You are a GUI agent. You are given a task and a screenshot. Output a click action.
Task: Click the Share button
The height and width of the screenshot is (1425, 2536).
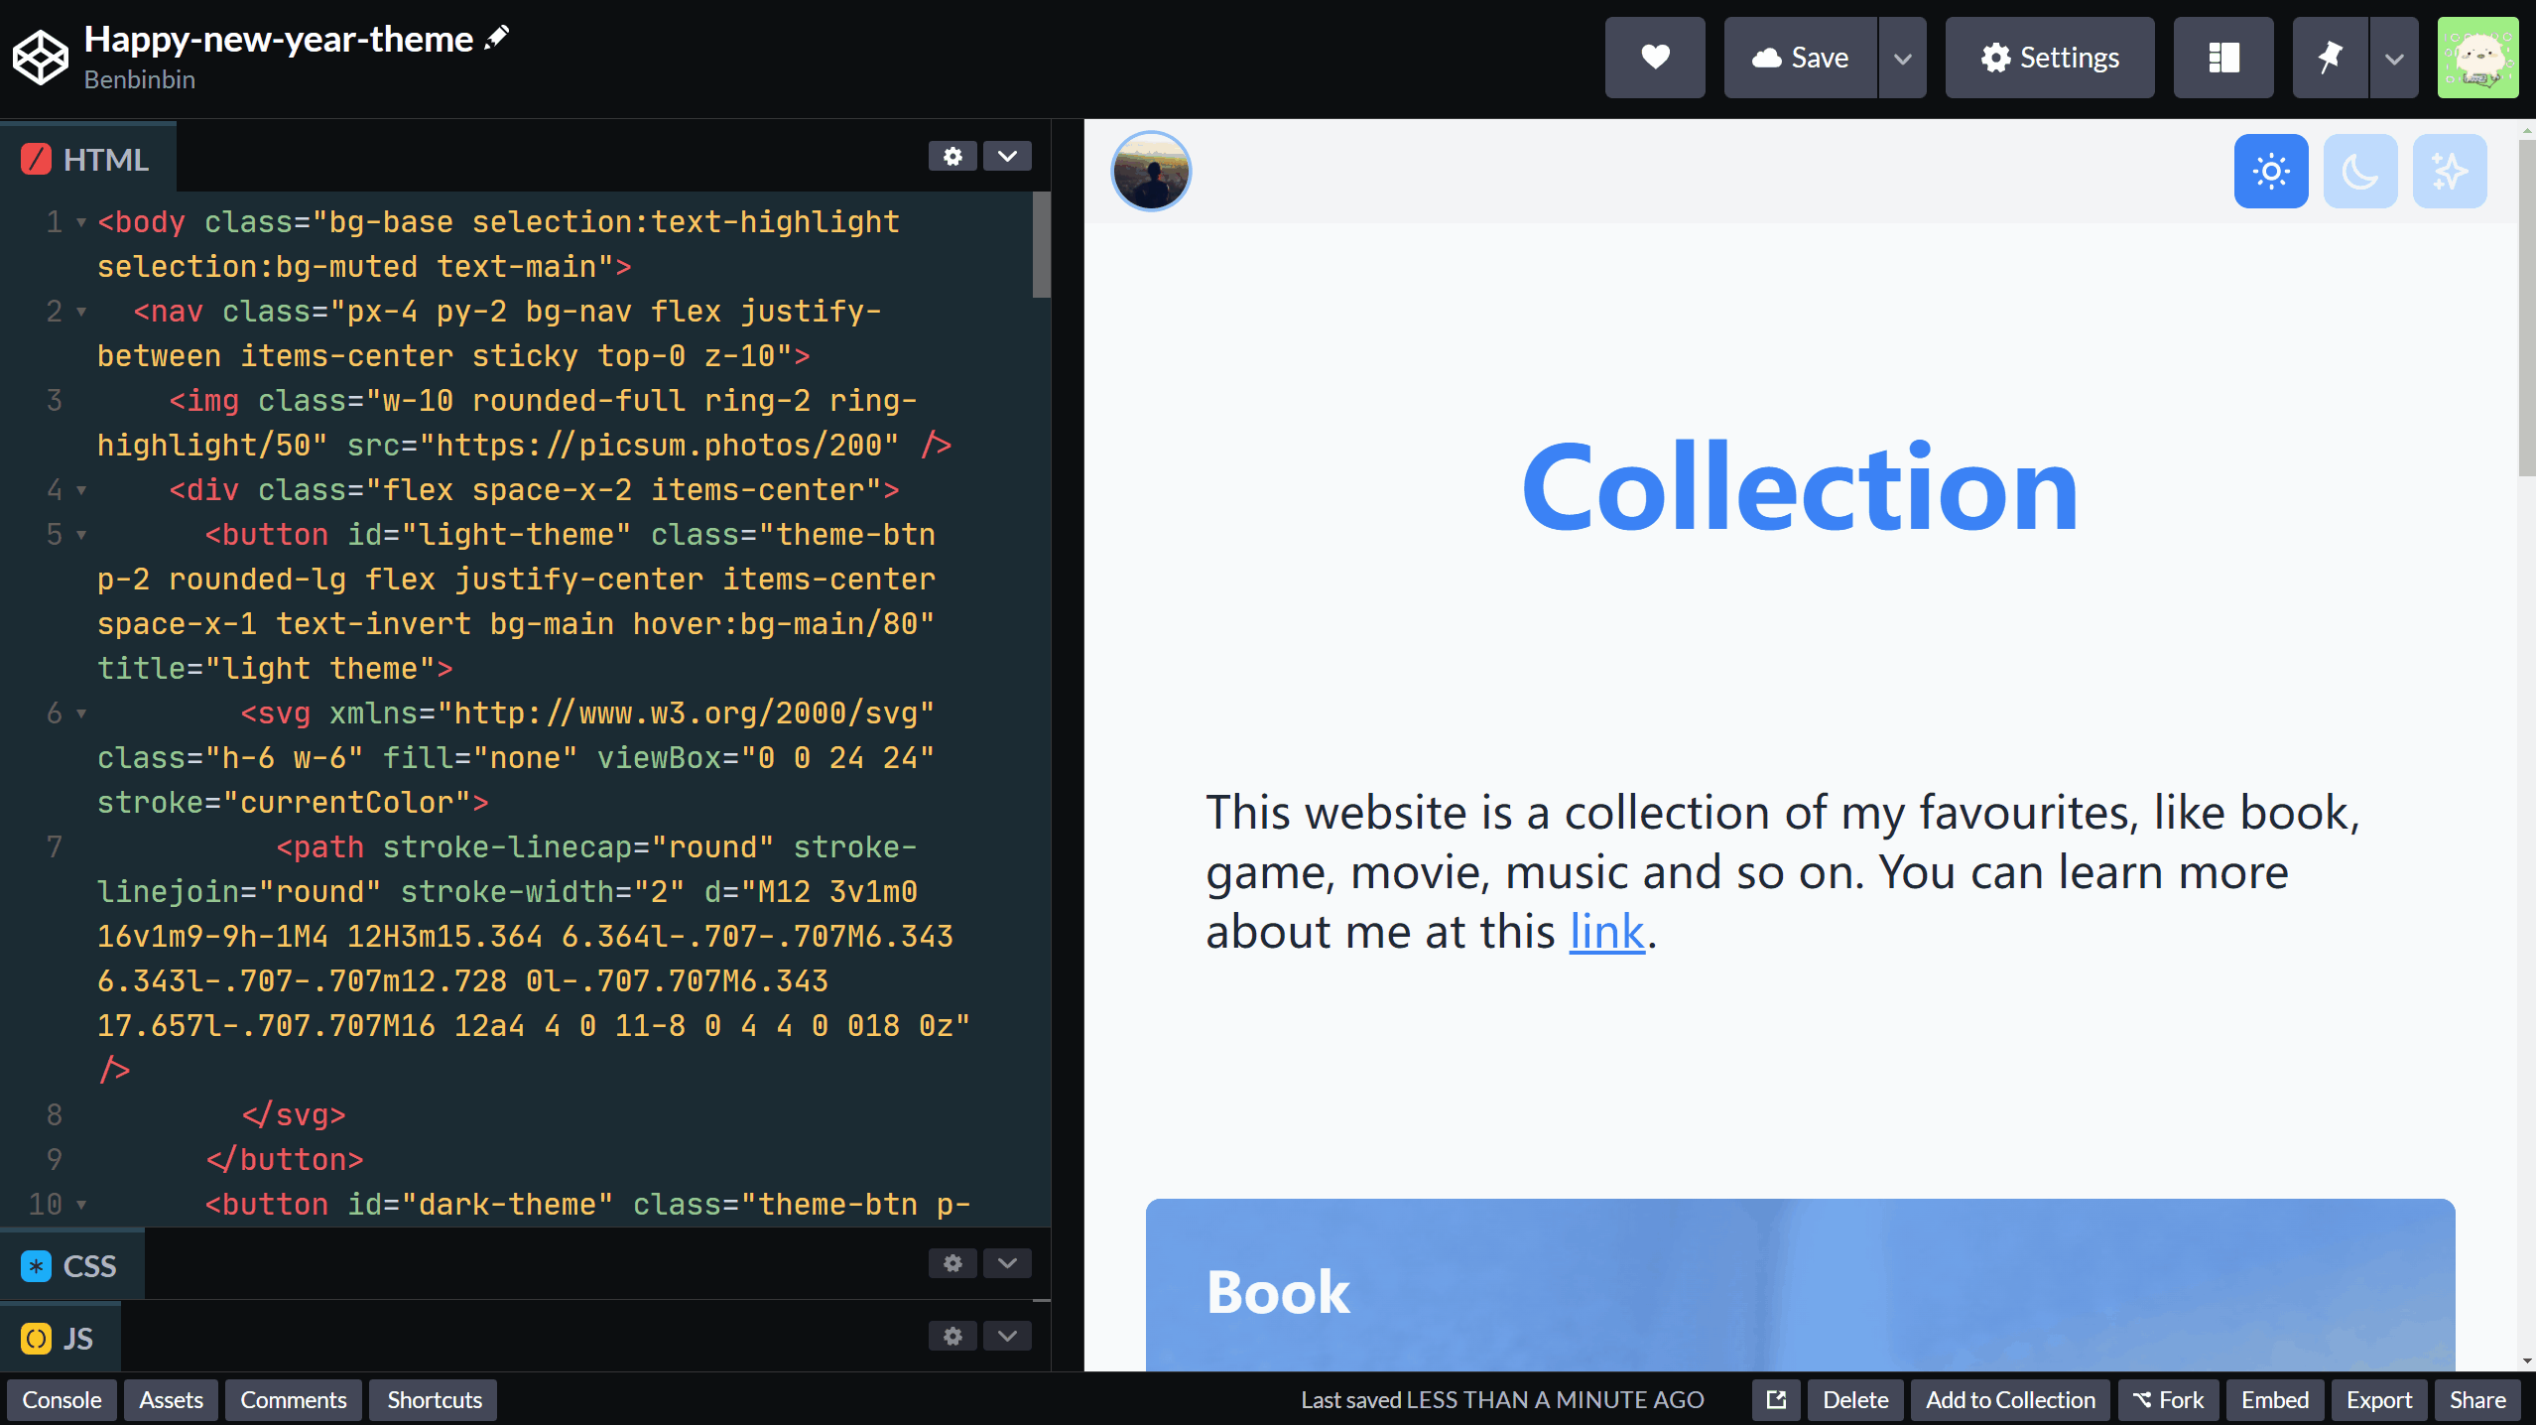(x=2476, y=1399)
